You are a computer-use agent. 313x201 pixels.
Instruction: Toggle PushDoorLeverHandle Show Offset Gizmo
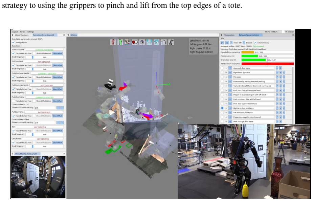pyautogui.click(x=34, y=77)
